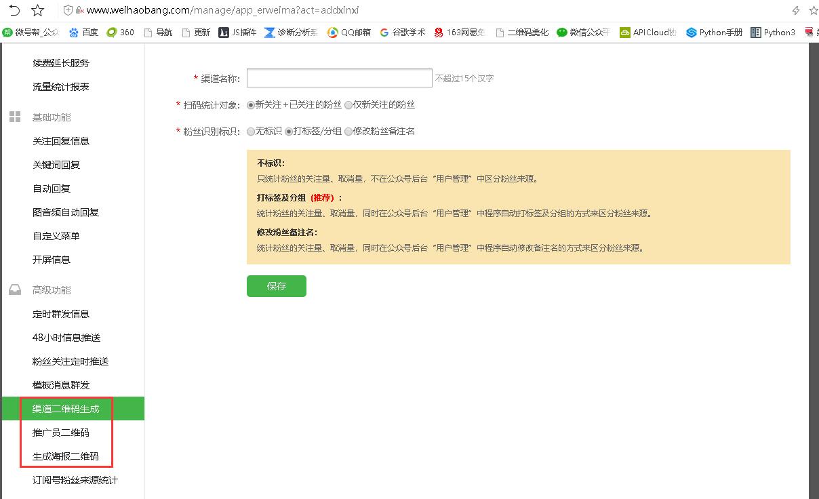Open 生成海报二维码 in sidebar
Image resolution: width=819 pixels, height=499 pixels.
66,456
